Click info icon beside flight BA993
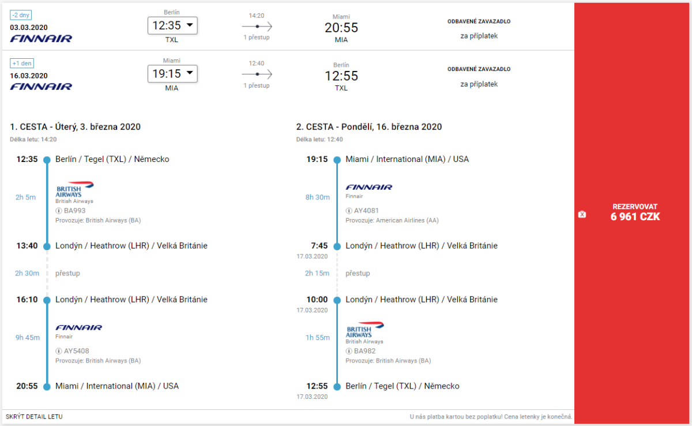This screenshot has height=426, width=692. pos(59,210)
